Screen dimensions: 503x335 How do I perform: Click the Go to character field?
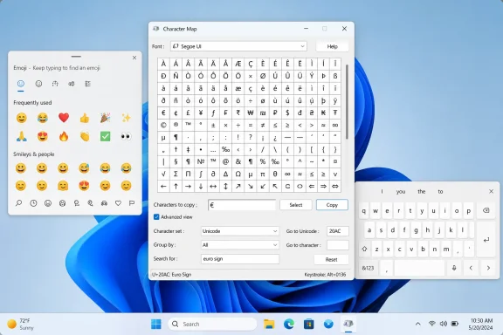coord(338,245)
